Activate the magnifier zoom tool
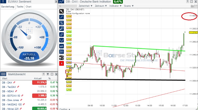Viewport: 198px width, 110px height. 62,29
